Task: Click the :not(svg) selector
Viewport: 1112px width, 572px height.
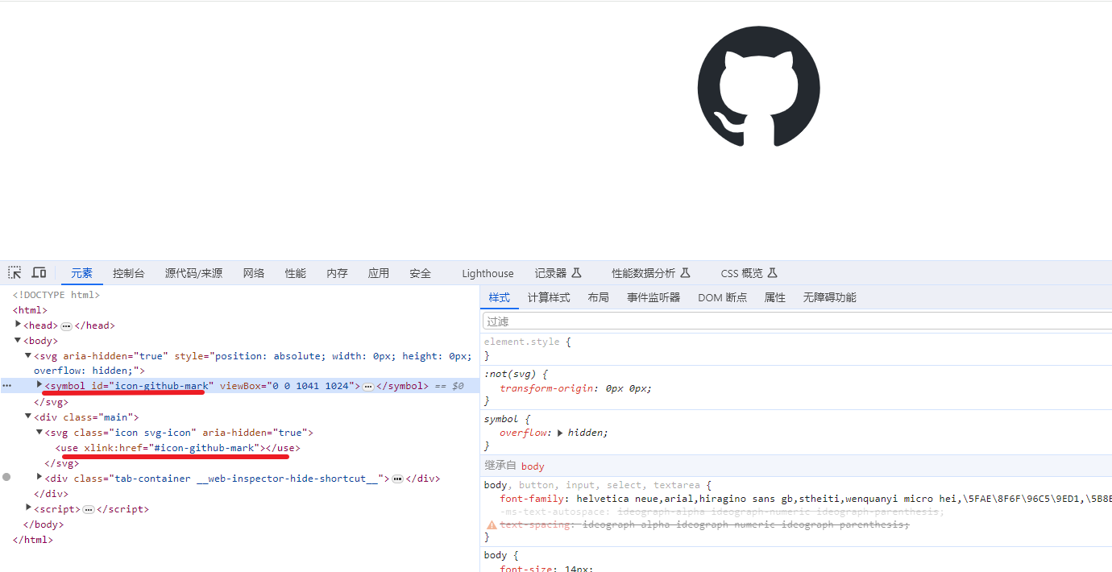Action: (511, 374)
